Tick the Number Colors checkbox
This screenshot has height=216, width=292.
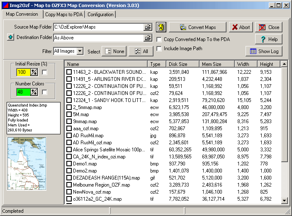coord(44,92)
